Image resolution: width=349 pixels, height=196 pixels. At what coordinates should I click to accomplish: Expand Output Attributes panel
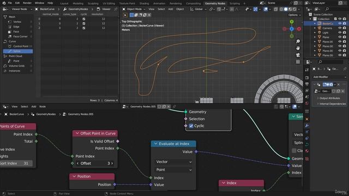pyautogui.click(x=329, y=98)
